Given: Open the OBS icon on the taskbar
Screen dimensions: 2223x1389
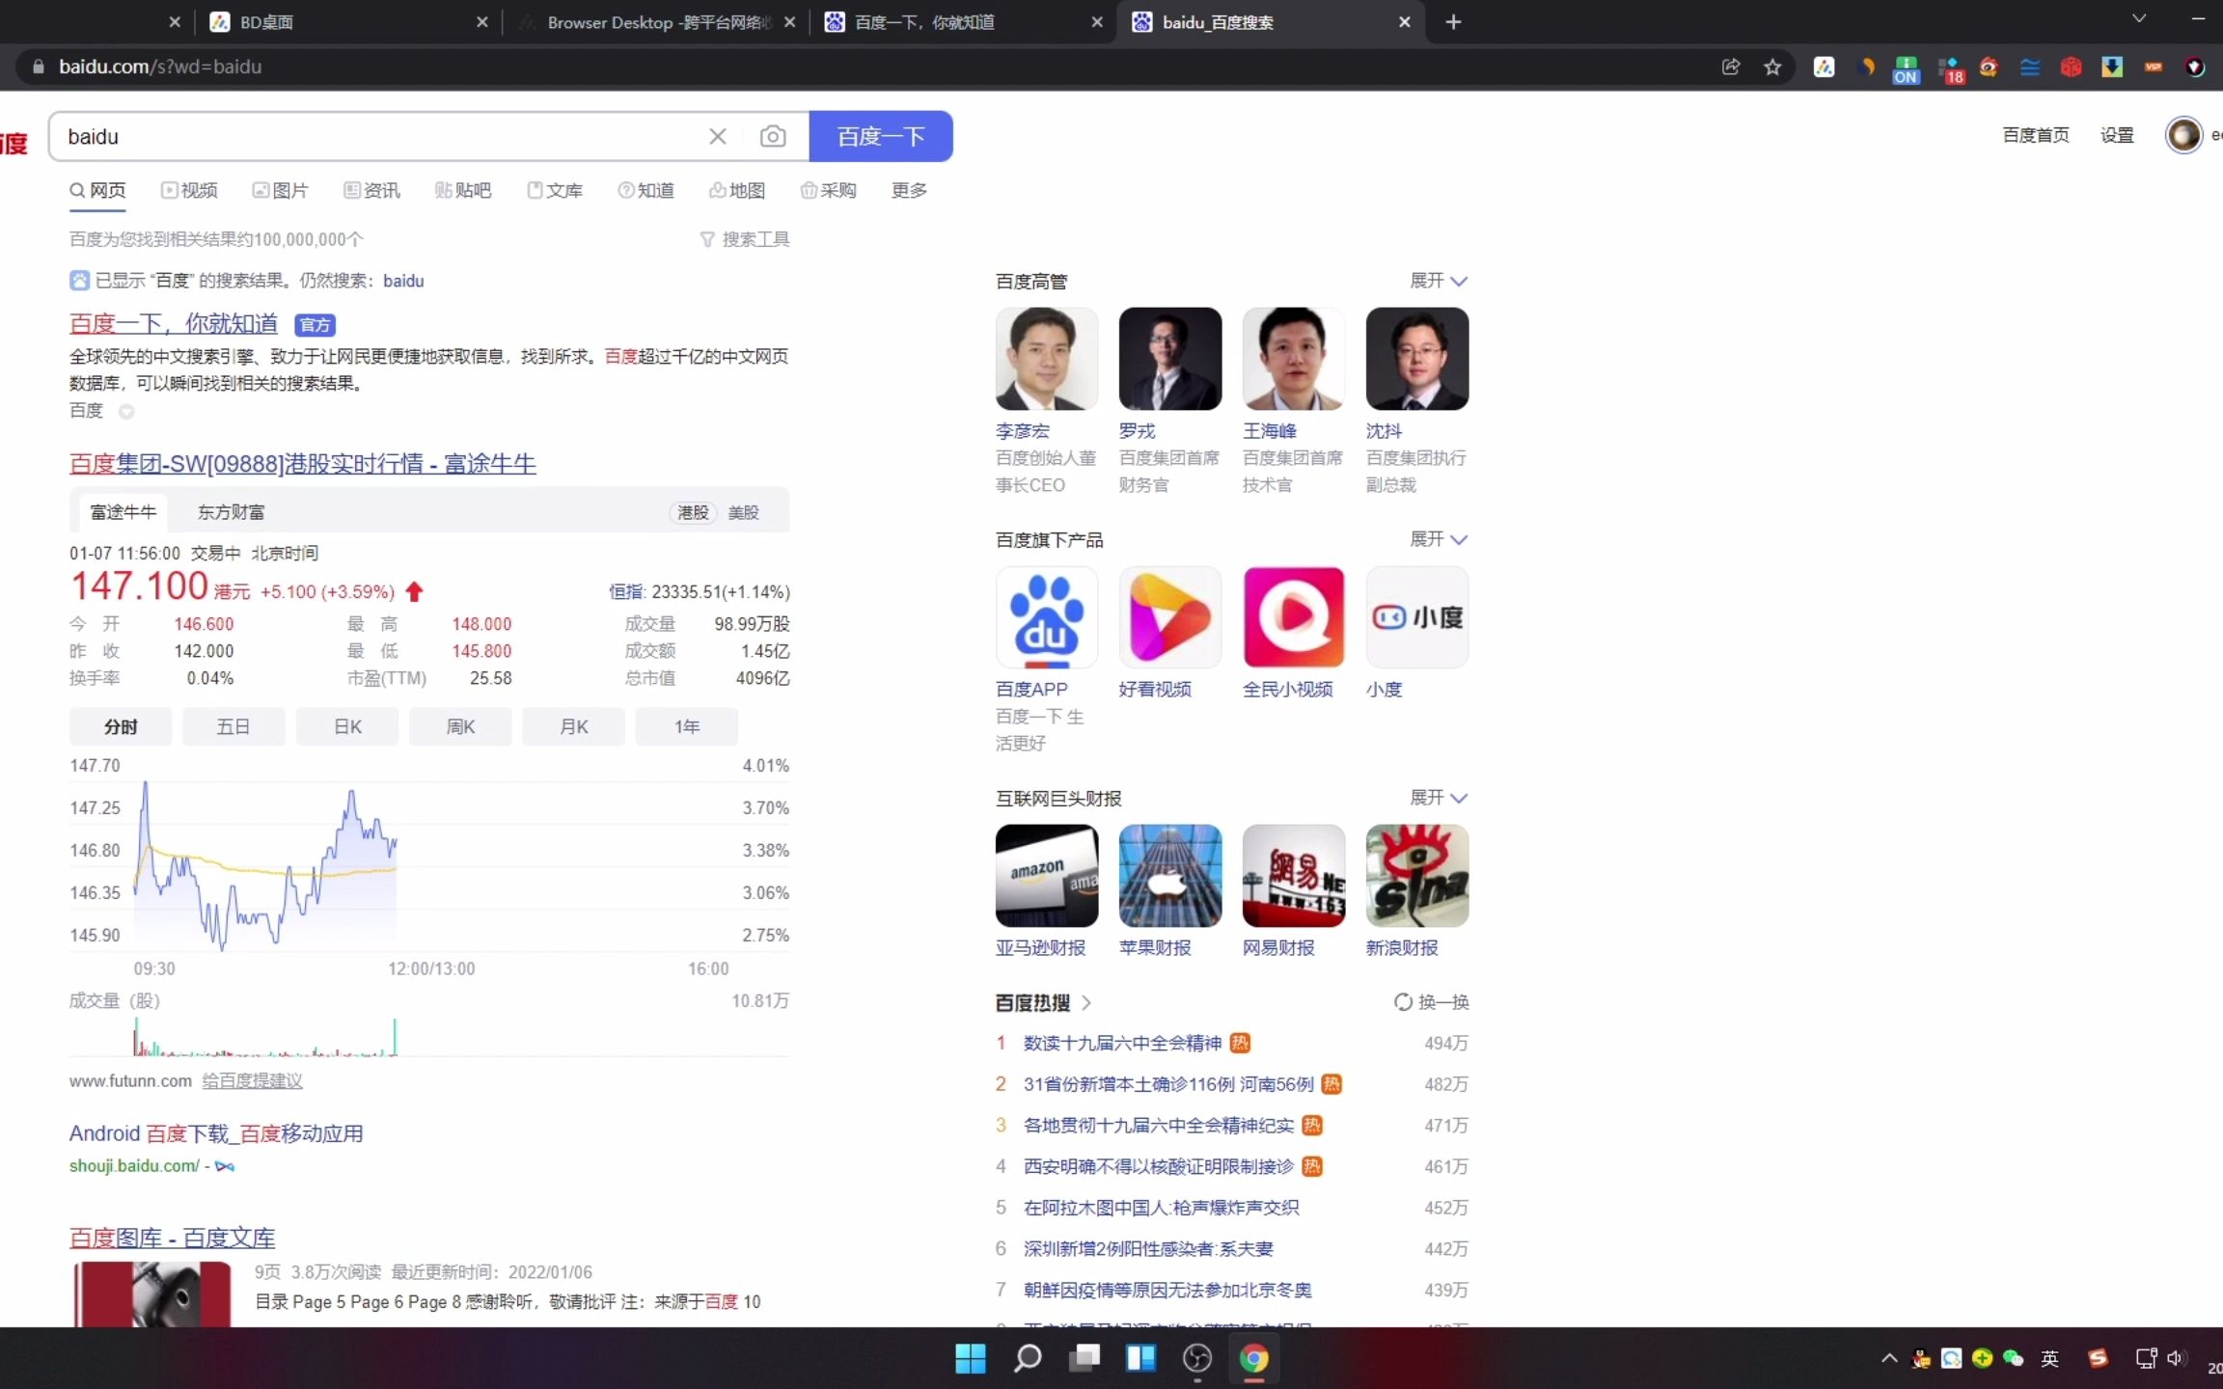Looking at the screenshot, I should click(1197, 1358).
